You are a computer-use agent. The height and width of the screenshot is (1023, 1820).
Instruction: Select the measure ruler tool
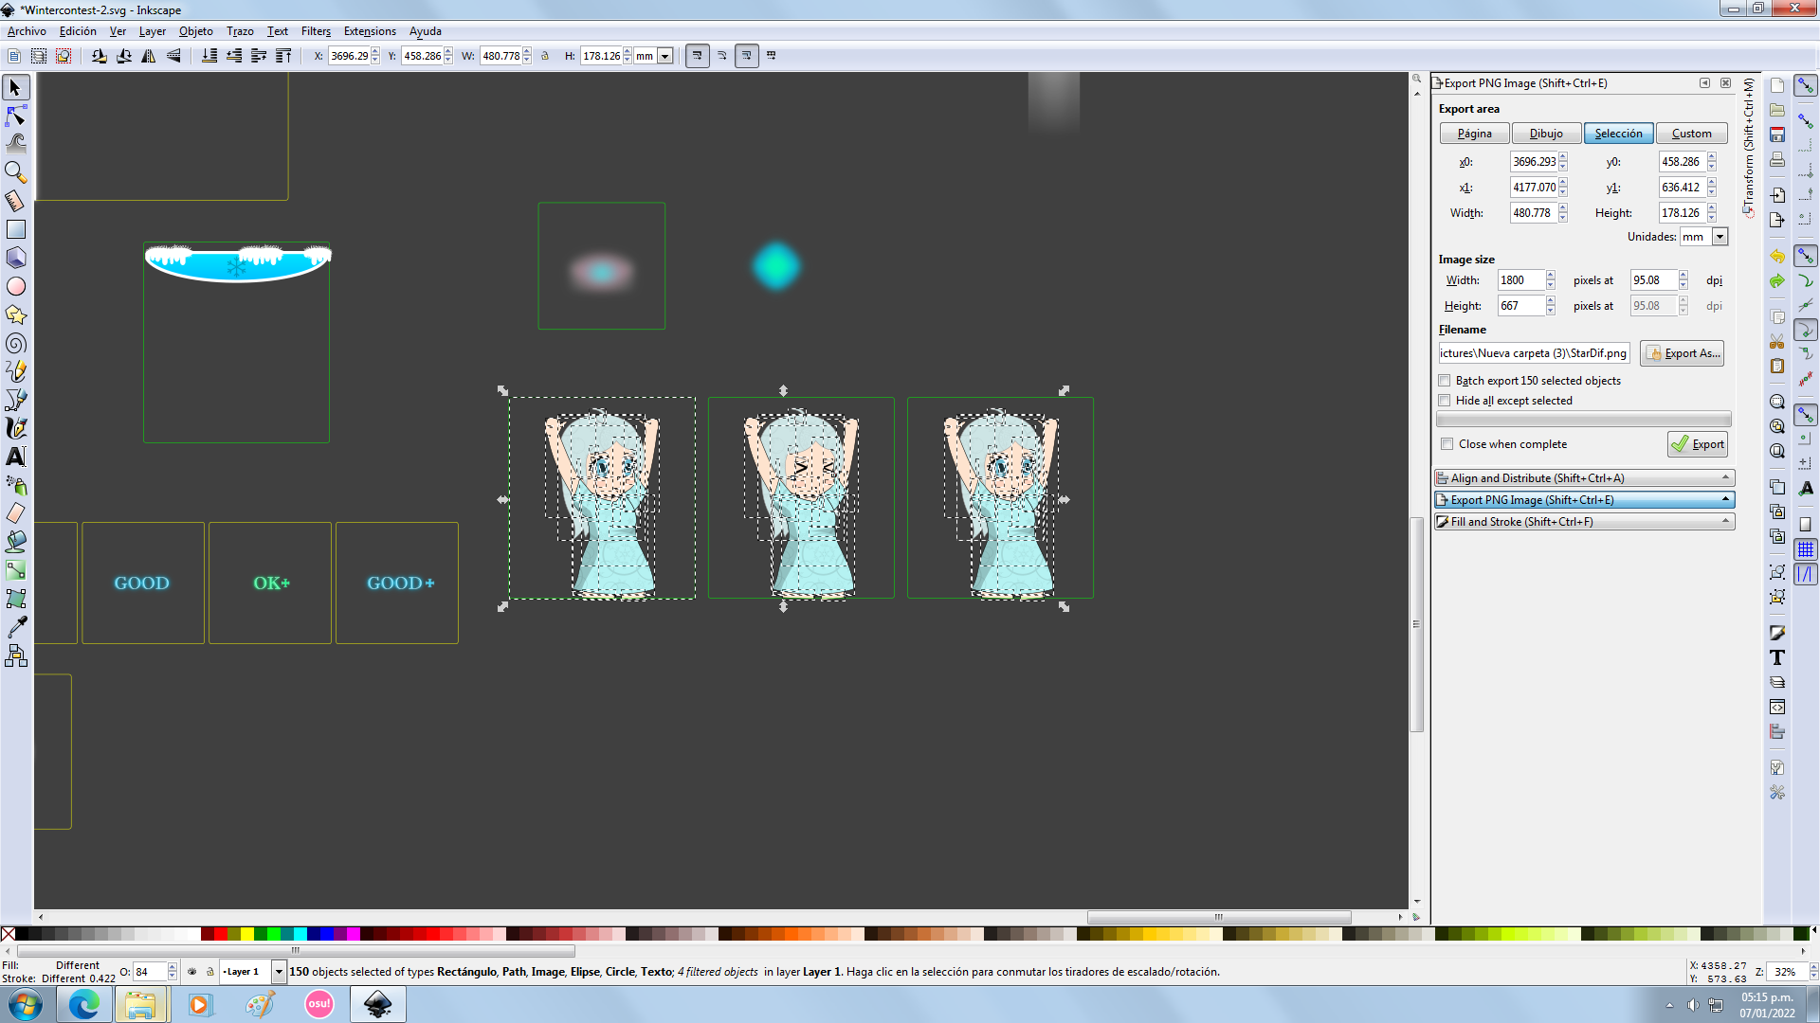click(15, 201)
